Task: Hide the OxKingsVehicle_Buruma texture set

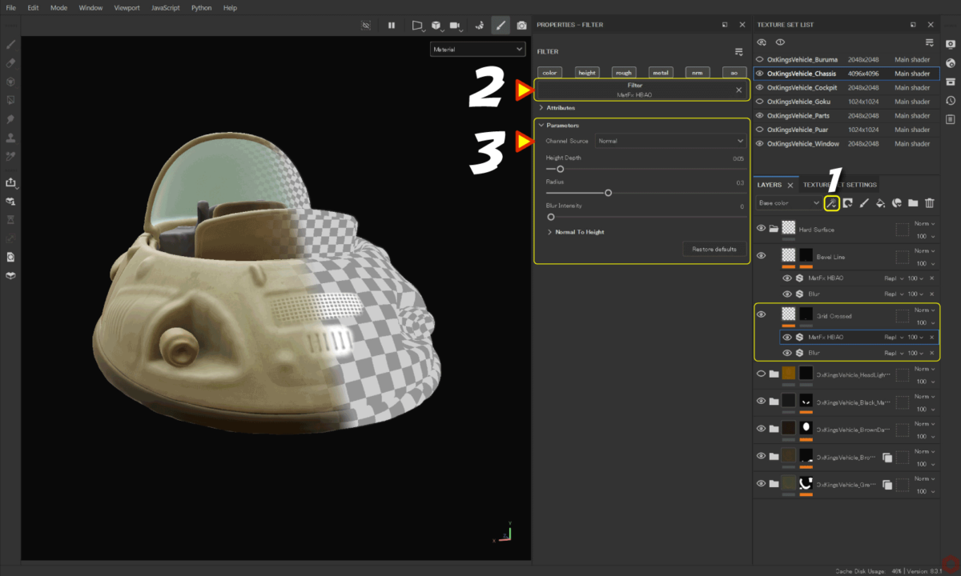Action: (x=760, y=59)
